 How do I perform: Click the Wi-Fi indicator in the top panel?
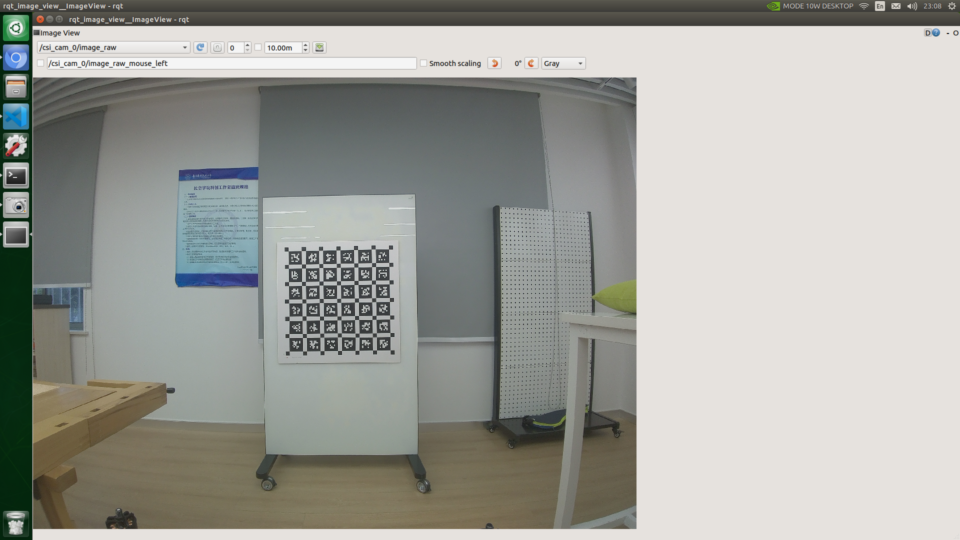(864, 6)
